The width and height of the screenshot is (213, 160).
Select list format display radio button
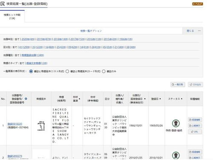pyautogui.click(x=31, y=71)
